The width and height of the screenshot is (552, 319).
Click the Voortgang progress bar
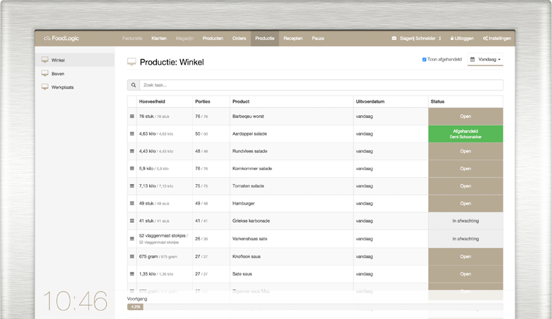[x=315, y=306]
